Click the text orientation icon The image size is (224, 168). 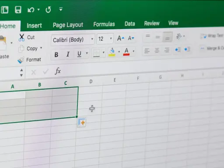coord(179,36)
